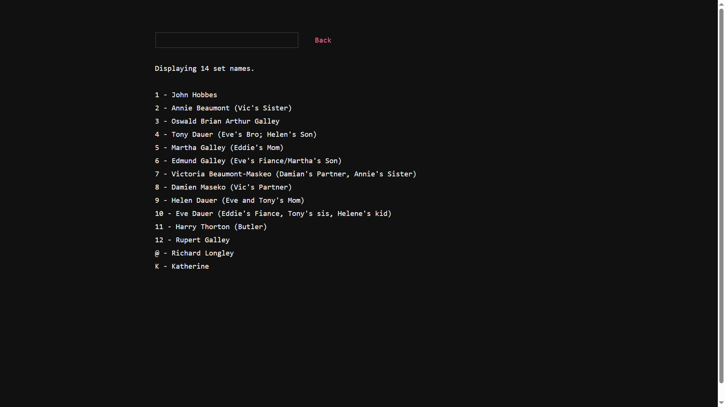Click the scrollbar up arrow
This screenshot has width=725, height=407.
tap(721, 3)
